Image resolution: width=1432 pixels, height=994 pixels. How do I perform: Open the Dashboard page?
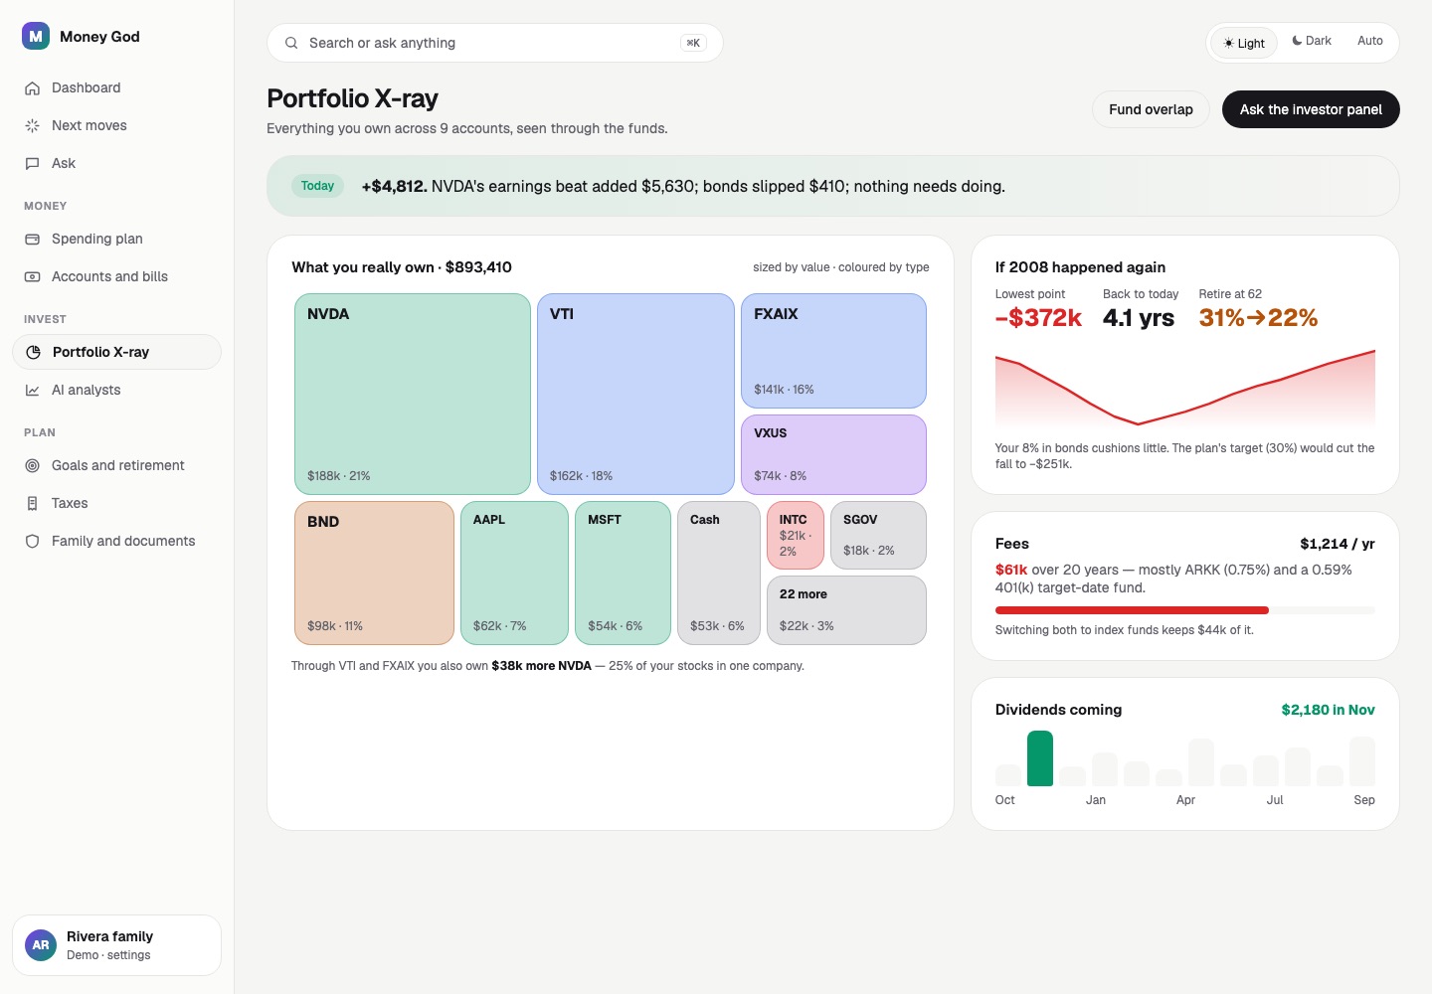116,87
